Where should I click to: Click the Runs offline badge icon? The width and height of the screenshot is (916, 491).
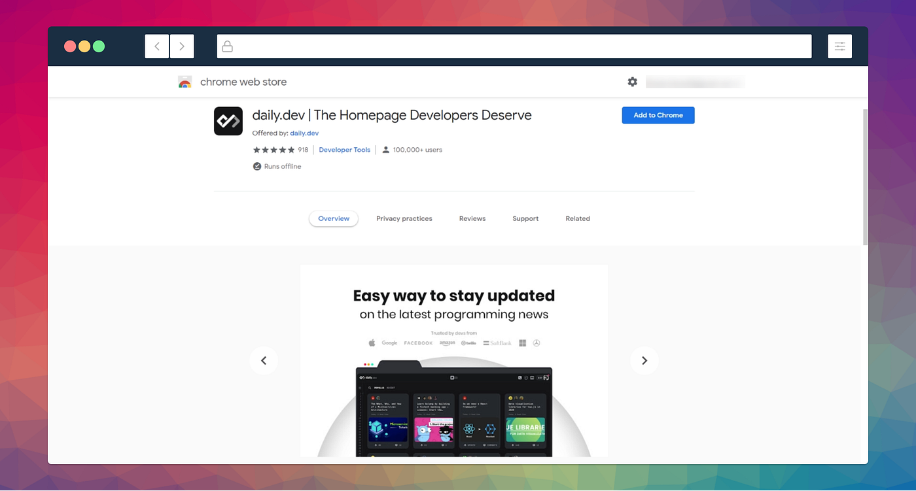[256, 166]
